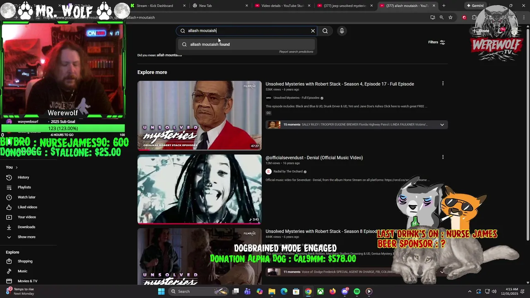Screen dimensions: 530x298
Task: Open volume control in system tray
Action: (x=494, y=291)
